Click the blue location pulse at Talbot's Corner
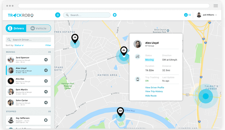Image resolution: width=225 pixels, height=130 pixels. (206, 96)
